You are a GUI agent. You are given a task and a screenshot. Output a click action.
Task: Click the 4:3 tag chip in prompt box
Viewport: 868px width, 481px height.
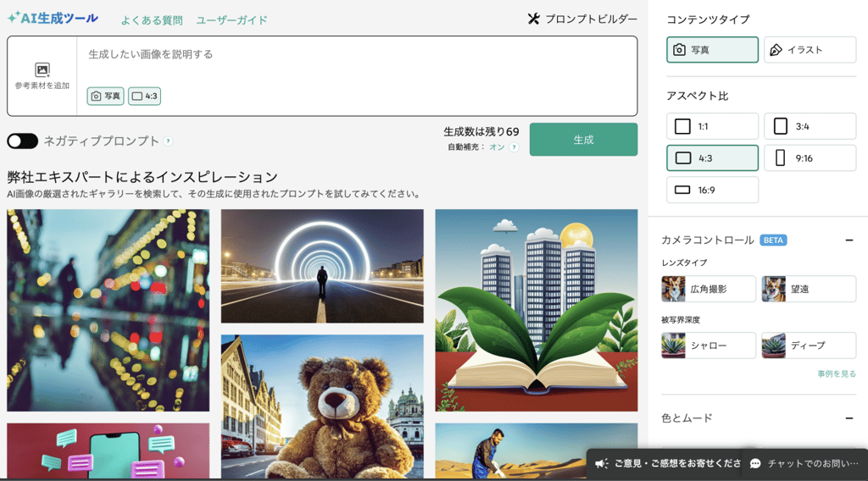[x=144, y=96]
